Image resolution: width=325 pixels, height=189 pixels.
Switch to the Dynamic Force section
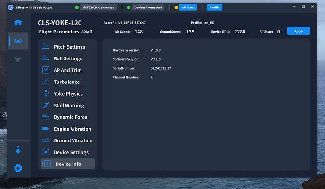pos(70,117)
